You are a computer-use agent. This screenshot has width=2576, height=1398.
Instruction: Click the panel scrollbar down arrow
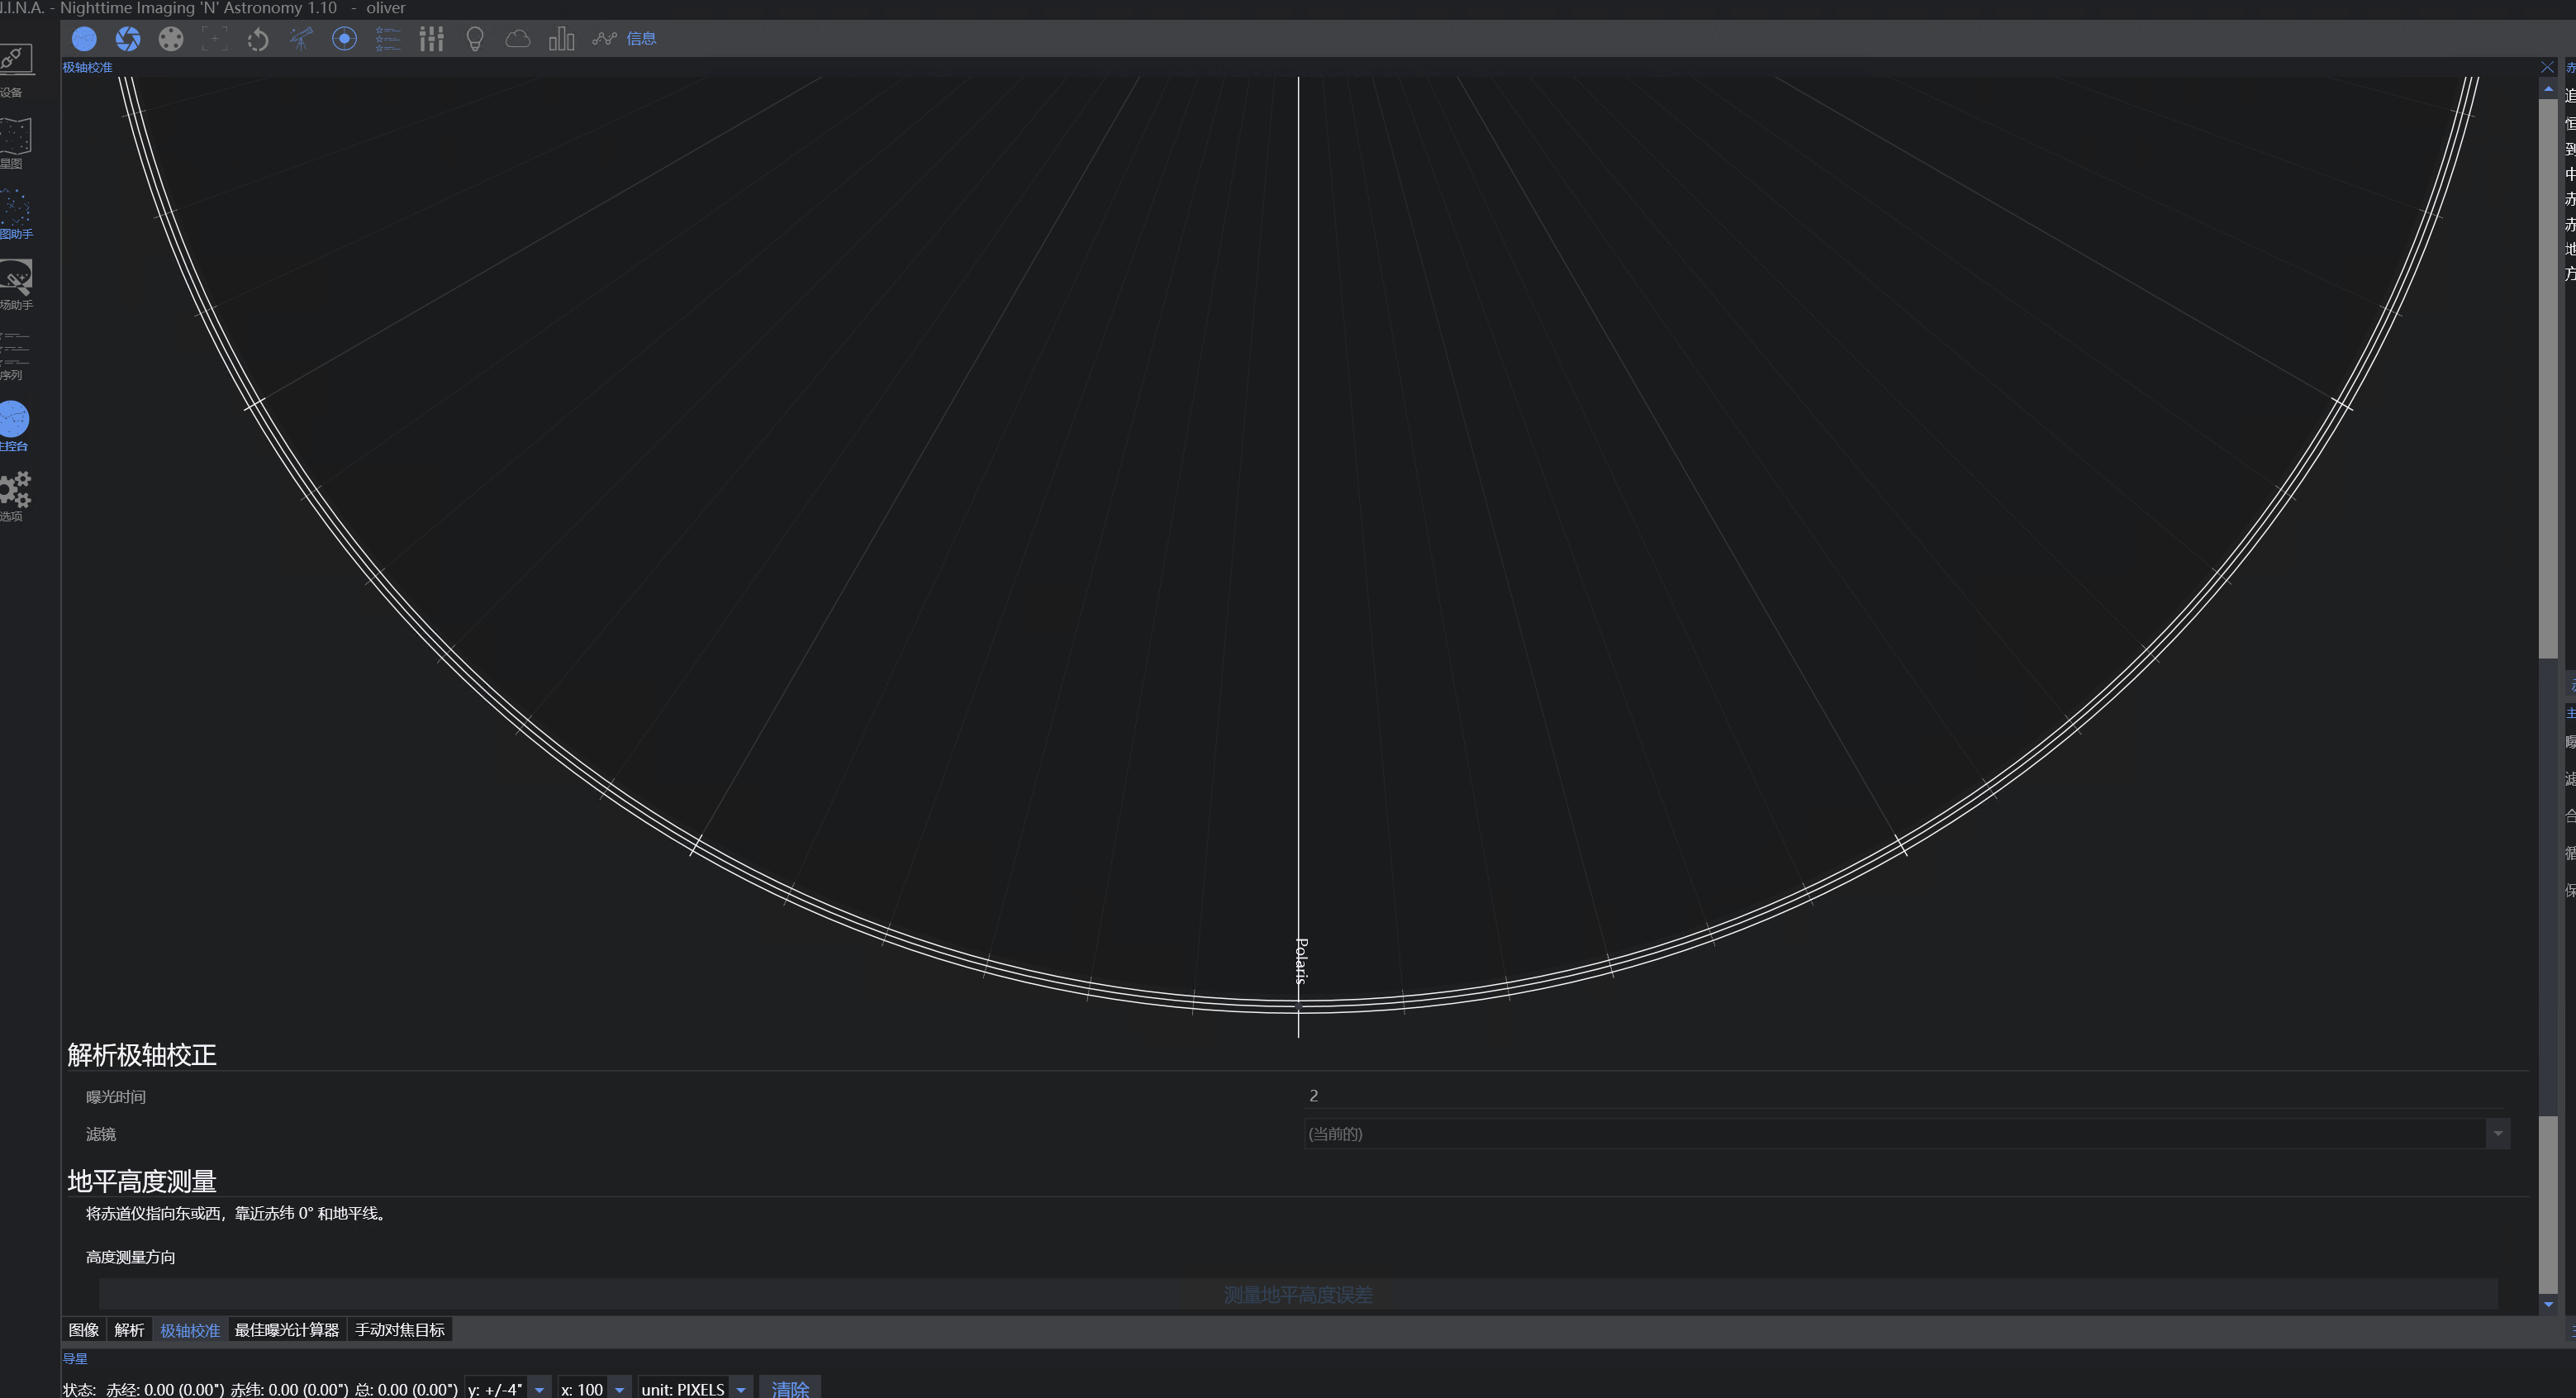[2548, 1304]
